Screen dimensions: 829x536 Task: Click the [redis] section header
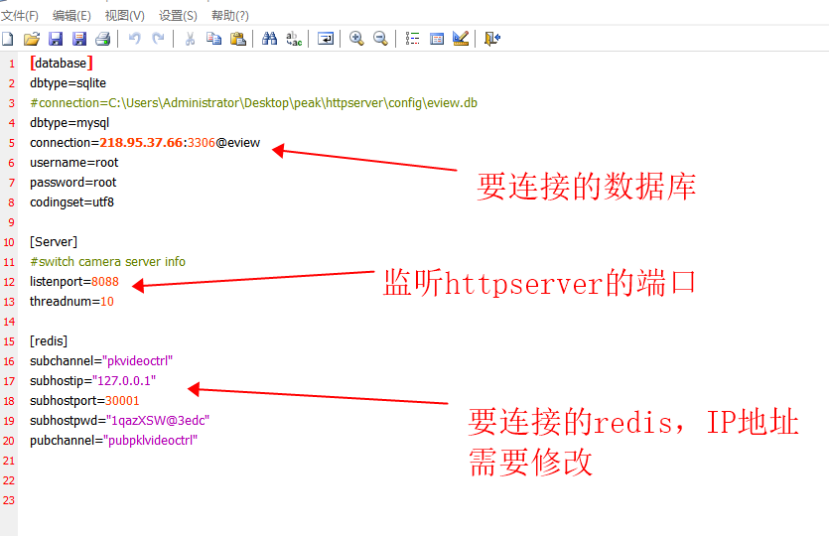pyautogui.click(x=49, y=340)
